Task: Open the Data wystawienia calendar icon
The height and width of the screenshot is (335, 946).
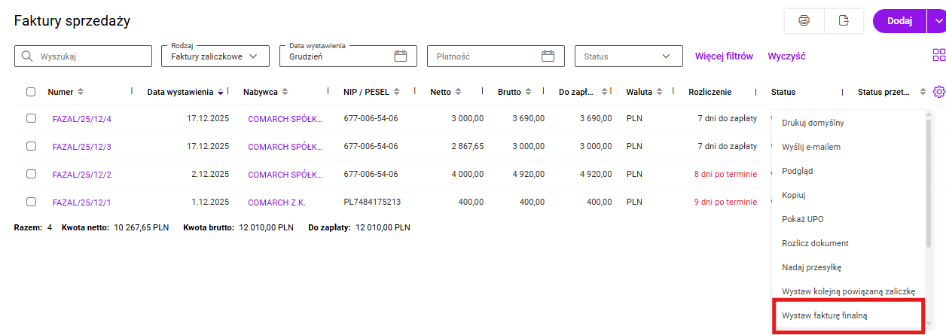Action: pos(401,56)
